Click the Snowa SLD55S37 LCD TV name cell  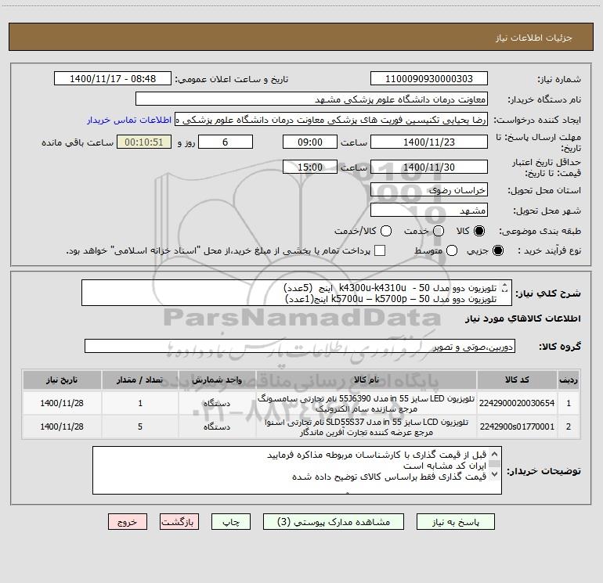[366, 427]
